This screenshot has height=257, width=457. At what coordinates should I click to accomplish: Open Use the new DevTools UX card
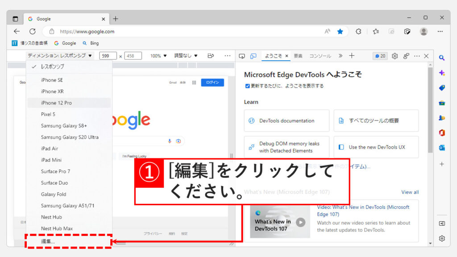pos(376,147)
